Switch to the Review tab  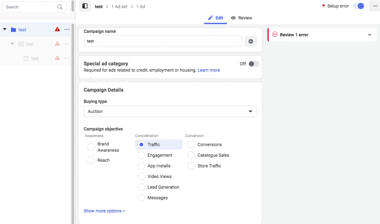pyautogui.click(x=241, y=18)
